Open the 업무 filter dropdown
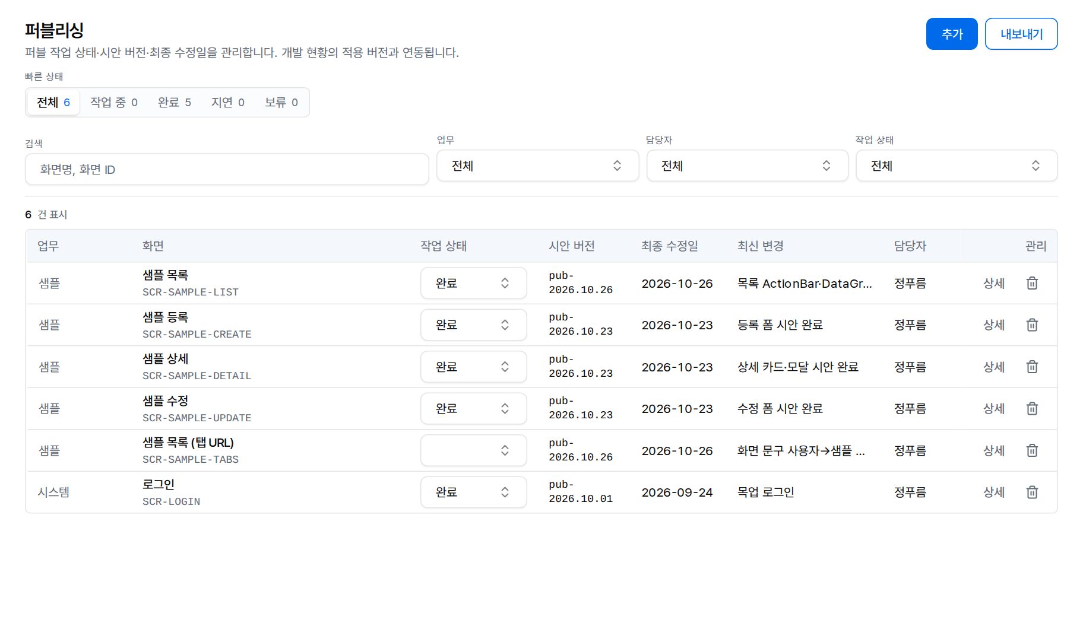 [537, 166]
